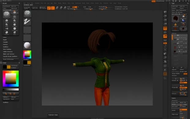Viewport: 190px width, 119px height.
Task: Expand the Tablet Pressure section
Action: tap(8, 52)
